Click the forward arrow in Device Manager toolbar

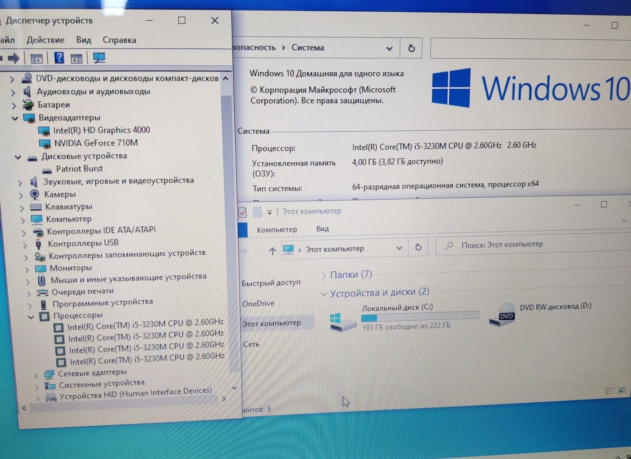click(x=13, y=58)
